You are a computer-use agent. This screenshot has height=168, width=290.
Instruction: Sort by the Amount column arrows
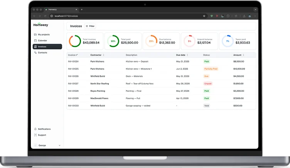pyautogui.click(x=243, y=55)
